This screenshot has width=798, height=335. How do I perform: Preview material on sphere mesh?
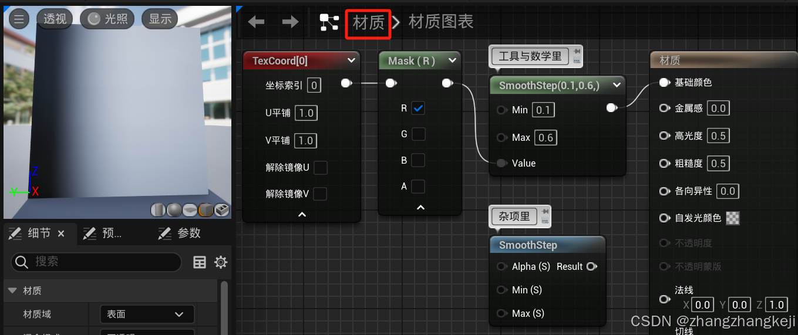174,210
